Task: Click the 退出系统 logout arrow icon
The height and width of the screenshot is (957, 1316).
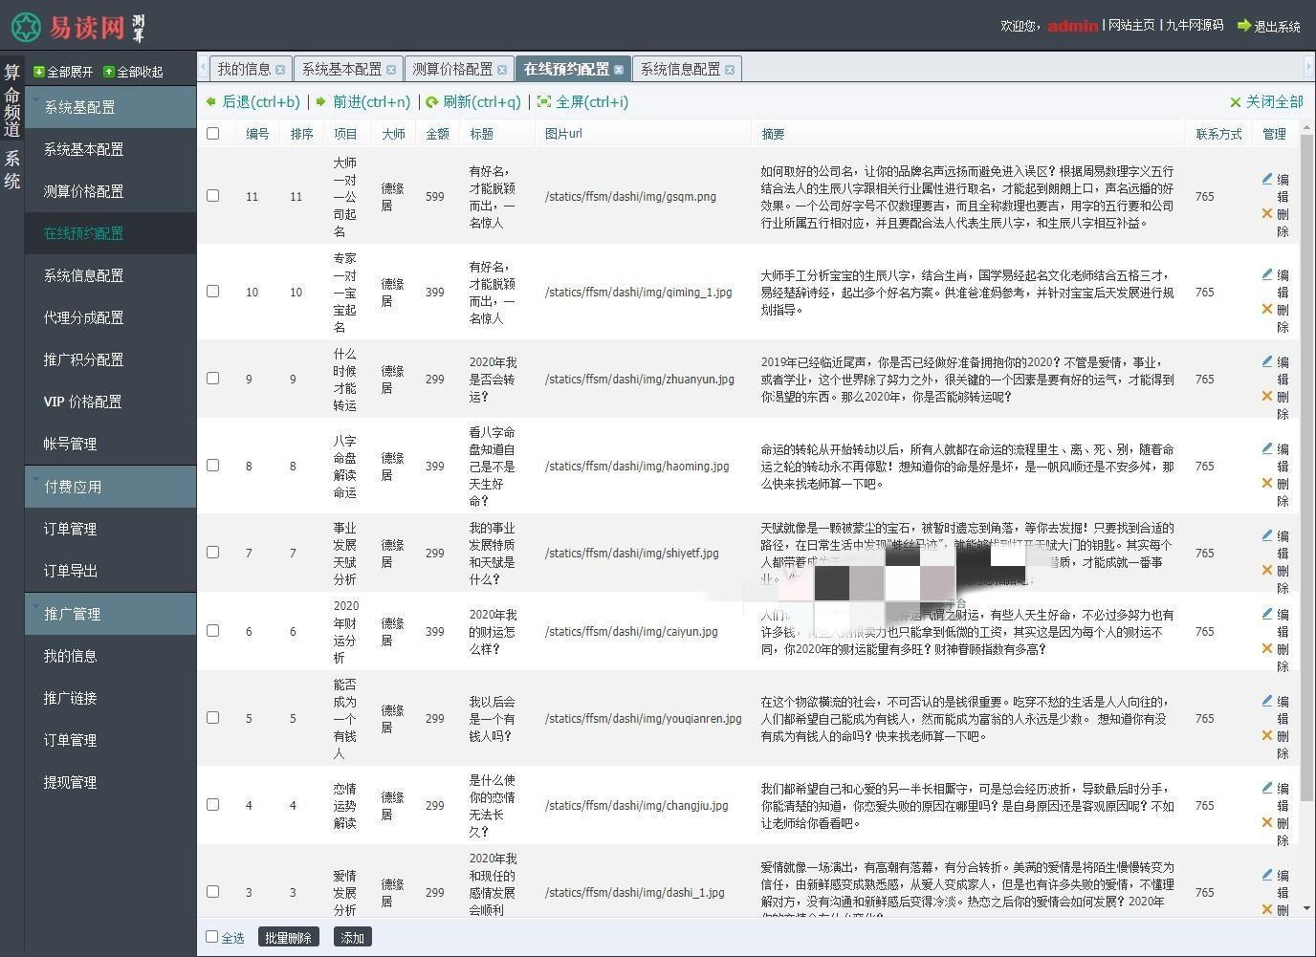Action: click(x=1244, y=28)
